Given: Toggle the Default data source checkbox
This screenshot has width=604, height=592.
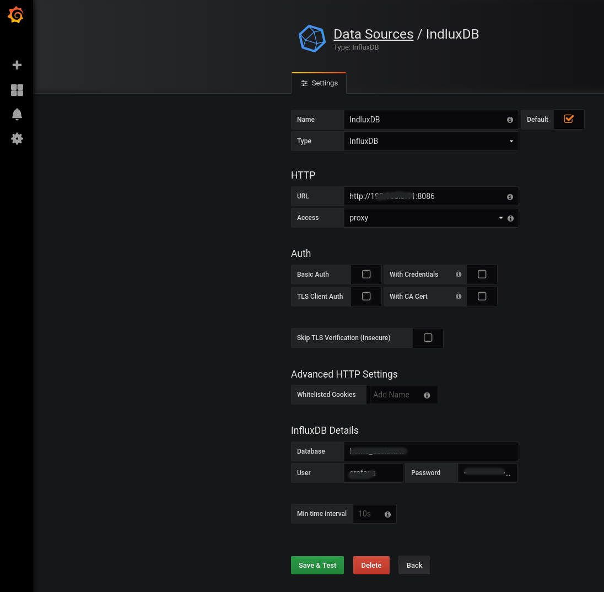Looking at the screenshot, I should click(569, 119).
